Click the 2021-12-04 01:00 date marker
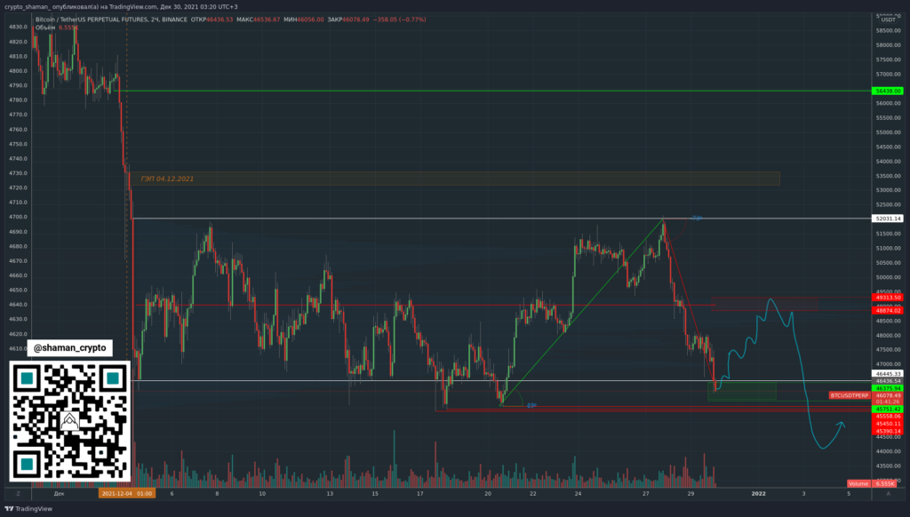 point(127,492)
